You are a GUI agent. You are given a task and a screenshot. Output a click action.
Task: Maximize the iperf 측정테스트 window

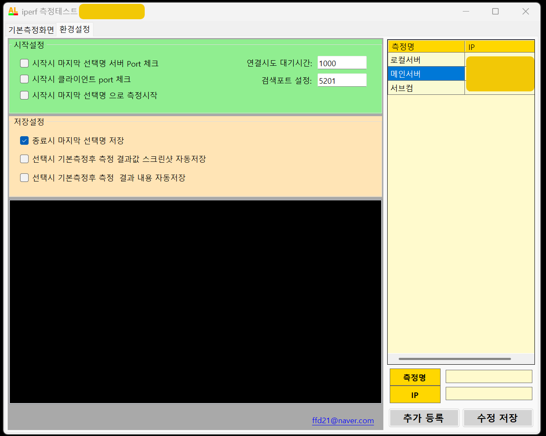(495, 12)
